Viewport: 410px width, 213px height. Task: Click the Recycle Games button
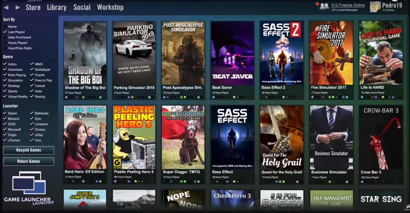tap(29, 150)
